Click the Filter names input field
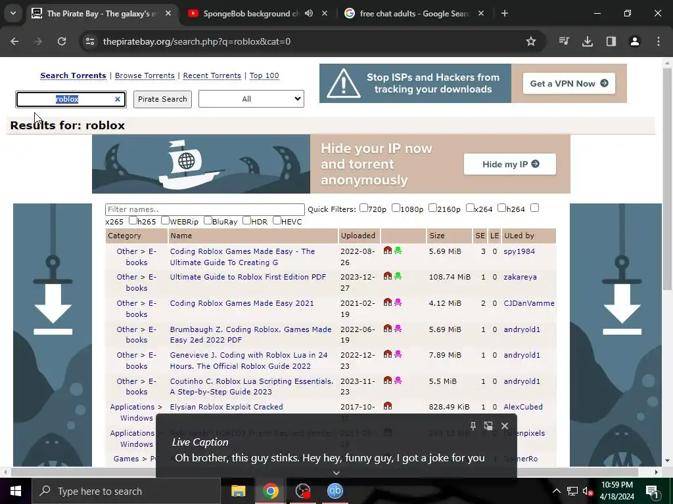This screenshot has height=504, width=673. [205, 209]
